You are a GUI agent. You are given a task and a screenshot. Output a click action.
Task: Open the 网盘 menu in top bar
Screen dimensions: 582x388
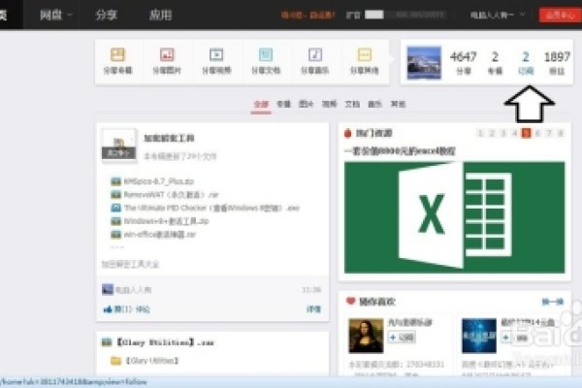[x=55, y=15]
